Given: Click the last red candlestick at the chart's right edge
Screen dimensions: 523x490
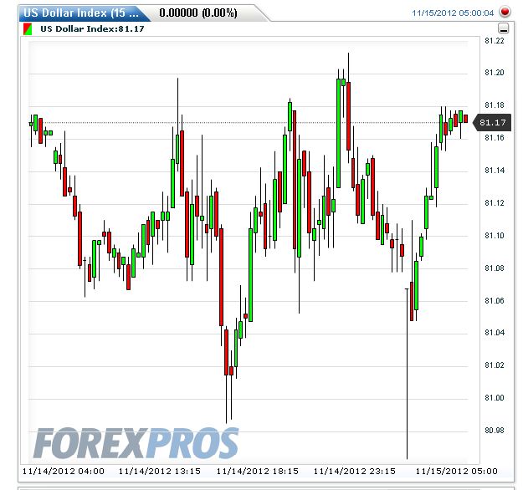Looking at the screenshot, I should point(465,119).
